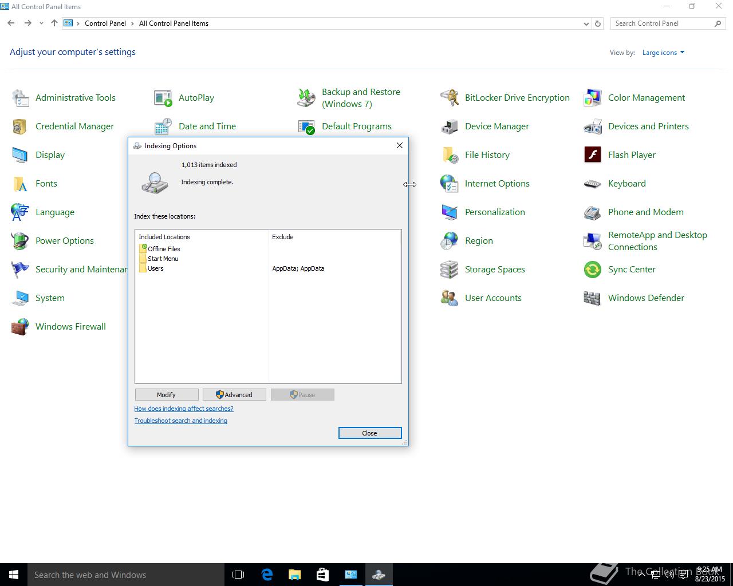
Task: Open RemoteApp and Desktop Connections icon
Action: click(593, 241)
